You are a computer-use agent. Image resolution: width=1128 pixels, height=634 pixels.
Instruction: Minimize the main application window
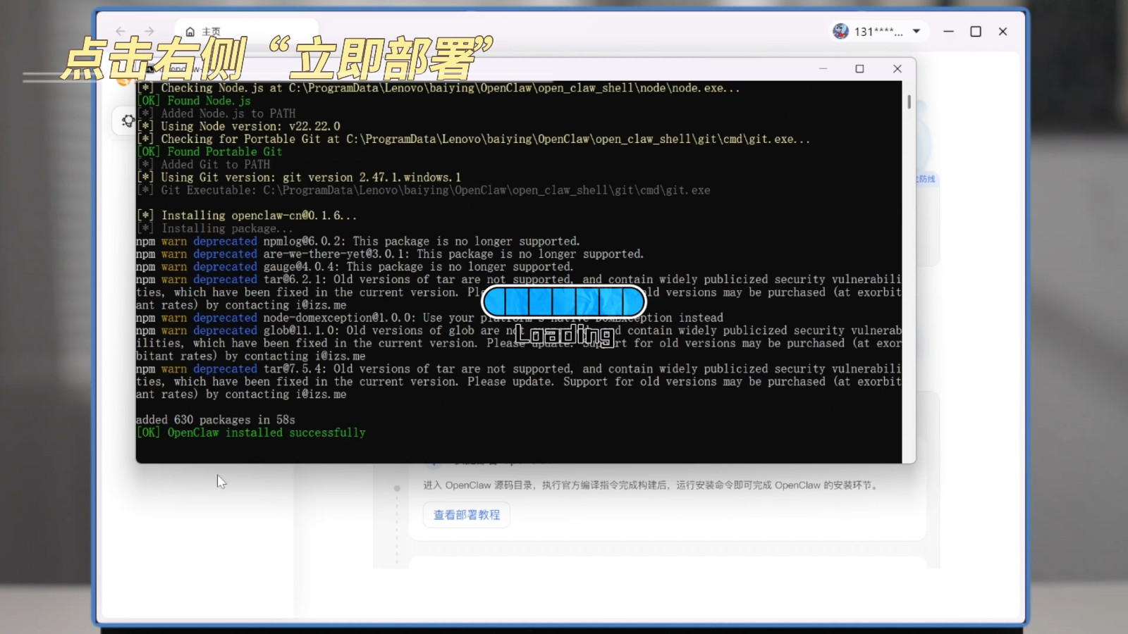[948, 31]
